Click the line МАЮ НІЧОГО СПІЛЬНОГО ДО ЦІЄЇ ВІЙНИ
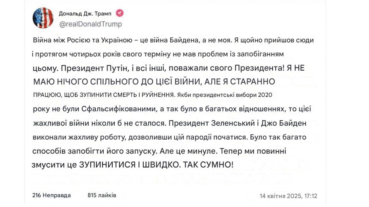369x207 pixels. coord(154,82)
